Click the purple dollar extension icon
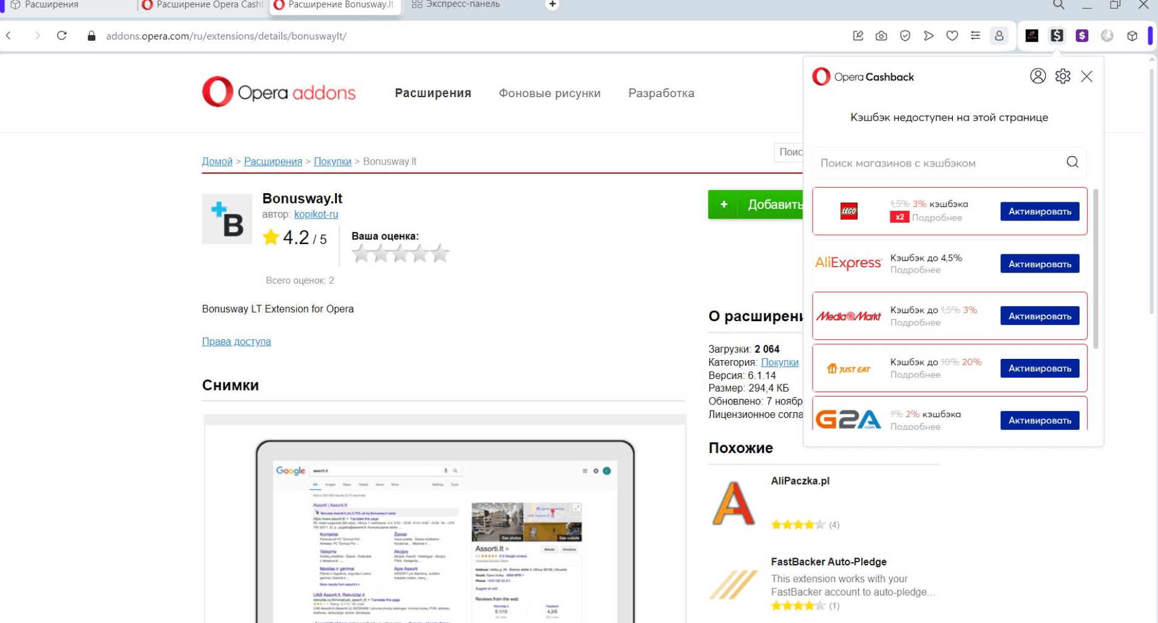The height and width of the screenshot is (623, 1158). 1082,36
